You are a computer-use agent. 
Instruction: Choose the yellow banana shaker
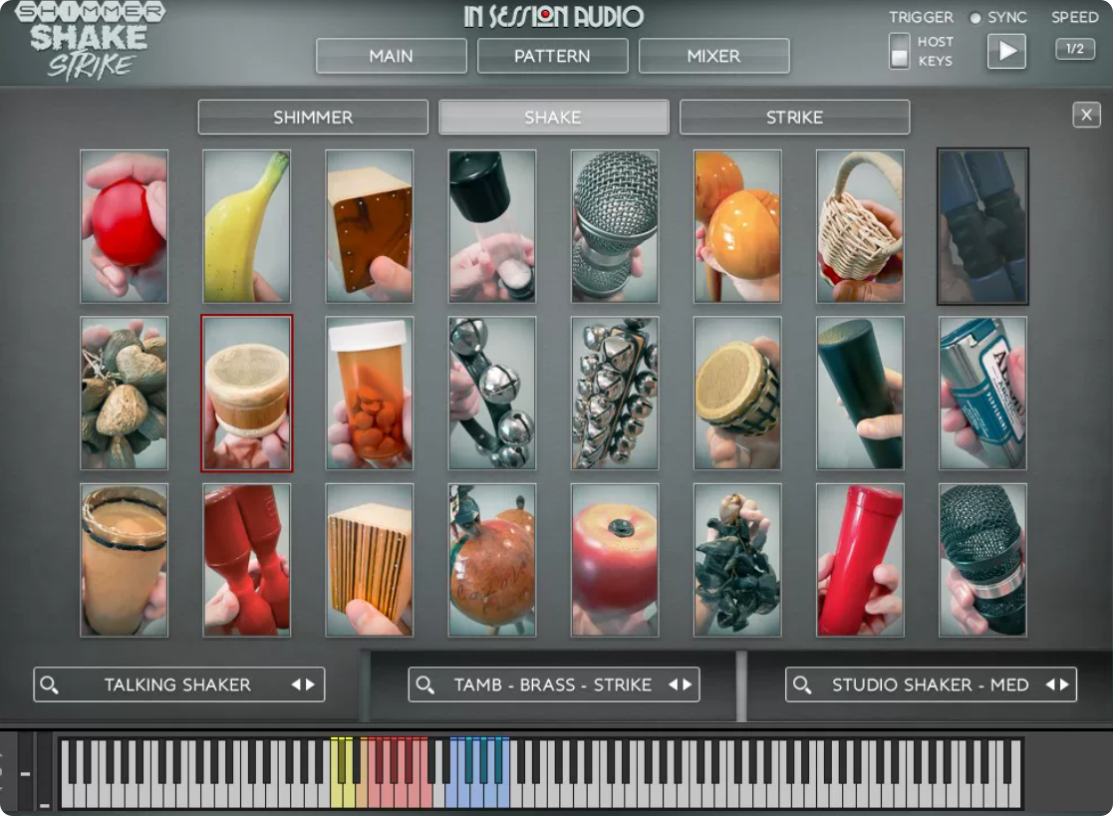pyautogui.click(x=246, y=226)
